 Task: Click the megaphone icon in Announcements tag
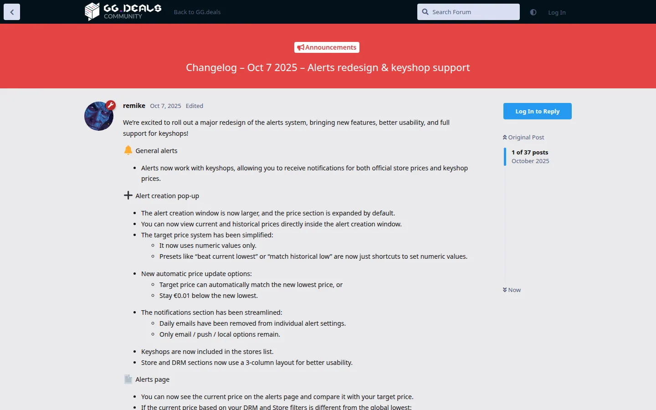coord(301,47)
